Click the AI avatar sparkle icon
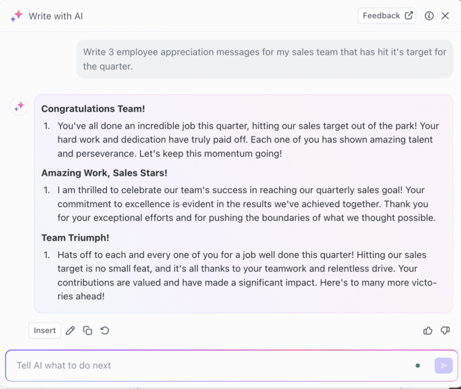 pyautogui.click(x=19, y=106)
